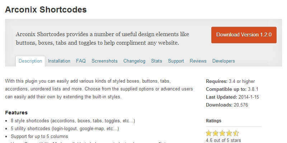Click the Ratings section heading
The width and height of the screenshot is (287, 143).
tap(213, 121)
